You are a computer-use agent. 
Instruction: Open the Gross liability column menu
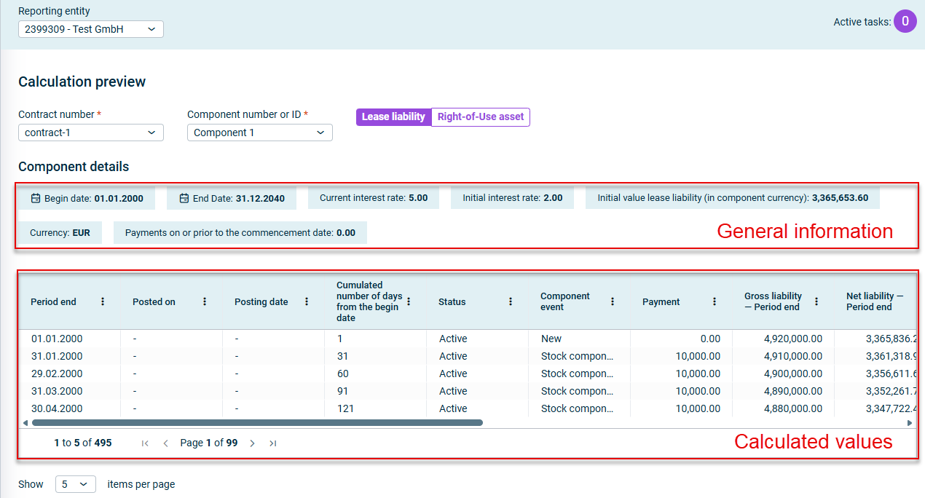click(816, 301)
